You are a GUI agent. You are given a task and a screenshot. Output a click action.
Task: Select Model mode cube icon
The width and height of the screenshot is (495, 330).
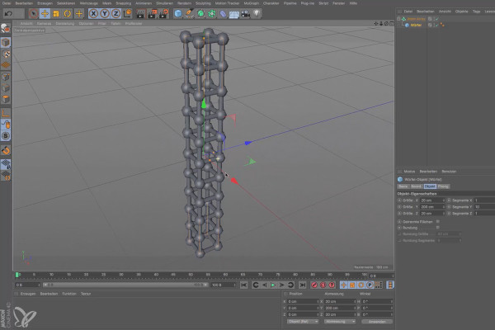coord(6,42)
